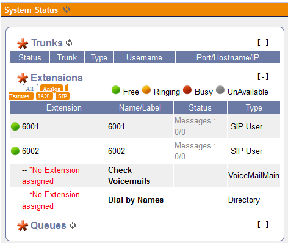Click the VoiceMailMain type cell
The width and height of the screenshot is (288, 243).
[254, 175]
